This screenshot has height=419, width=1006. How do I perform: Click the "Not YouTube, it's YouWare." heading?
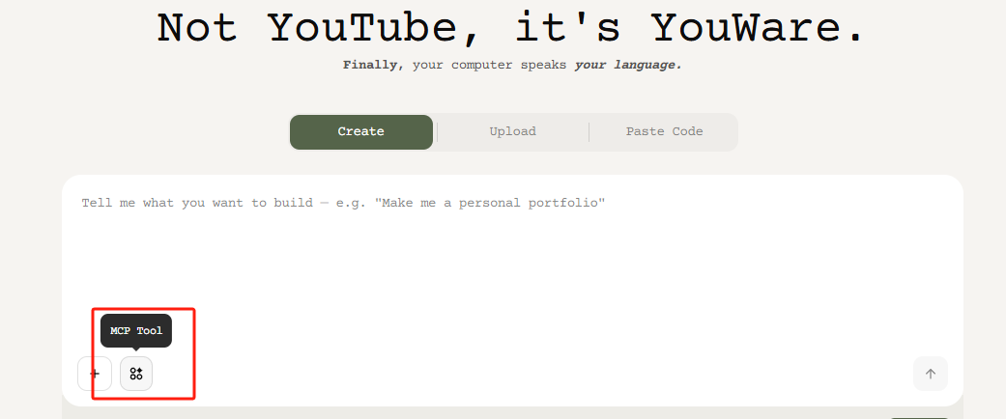pos(512,27)
